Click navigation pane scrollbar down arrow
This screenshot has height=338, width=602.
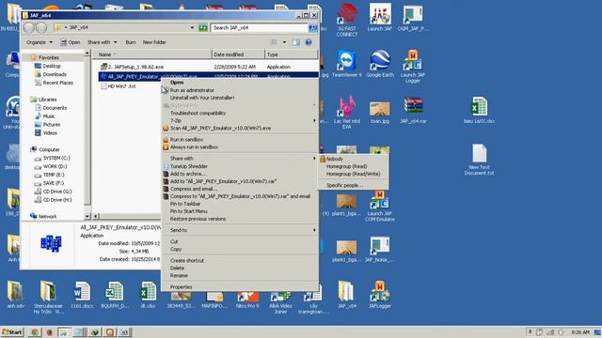click(87, 217)
